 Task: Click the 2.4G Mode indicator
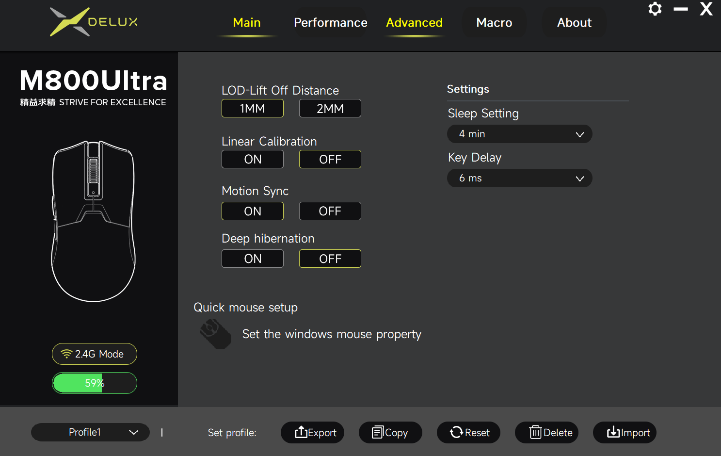[95, 354]
